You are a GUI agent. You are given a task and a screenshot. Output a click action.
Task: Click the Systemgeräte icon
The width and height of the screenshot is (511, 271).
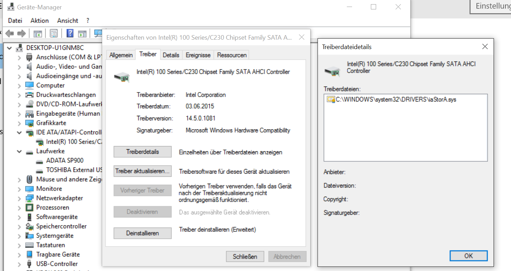[x=30, y=236]
